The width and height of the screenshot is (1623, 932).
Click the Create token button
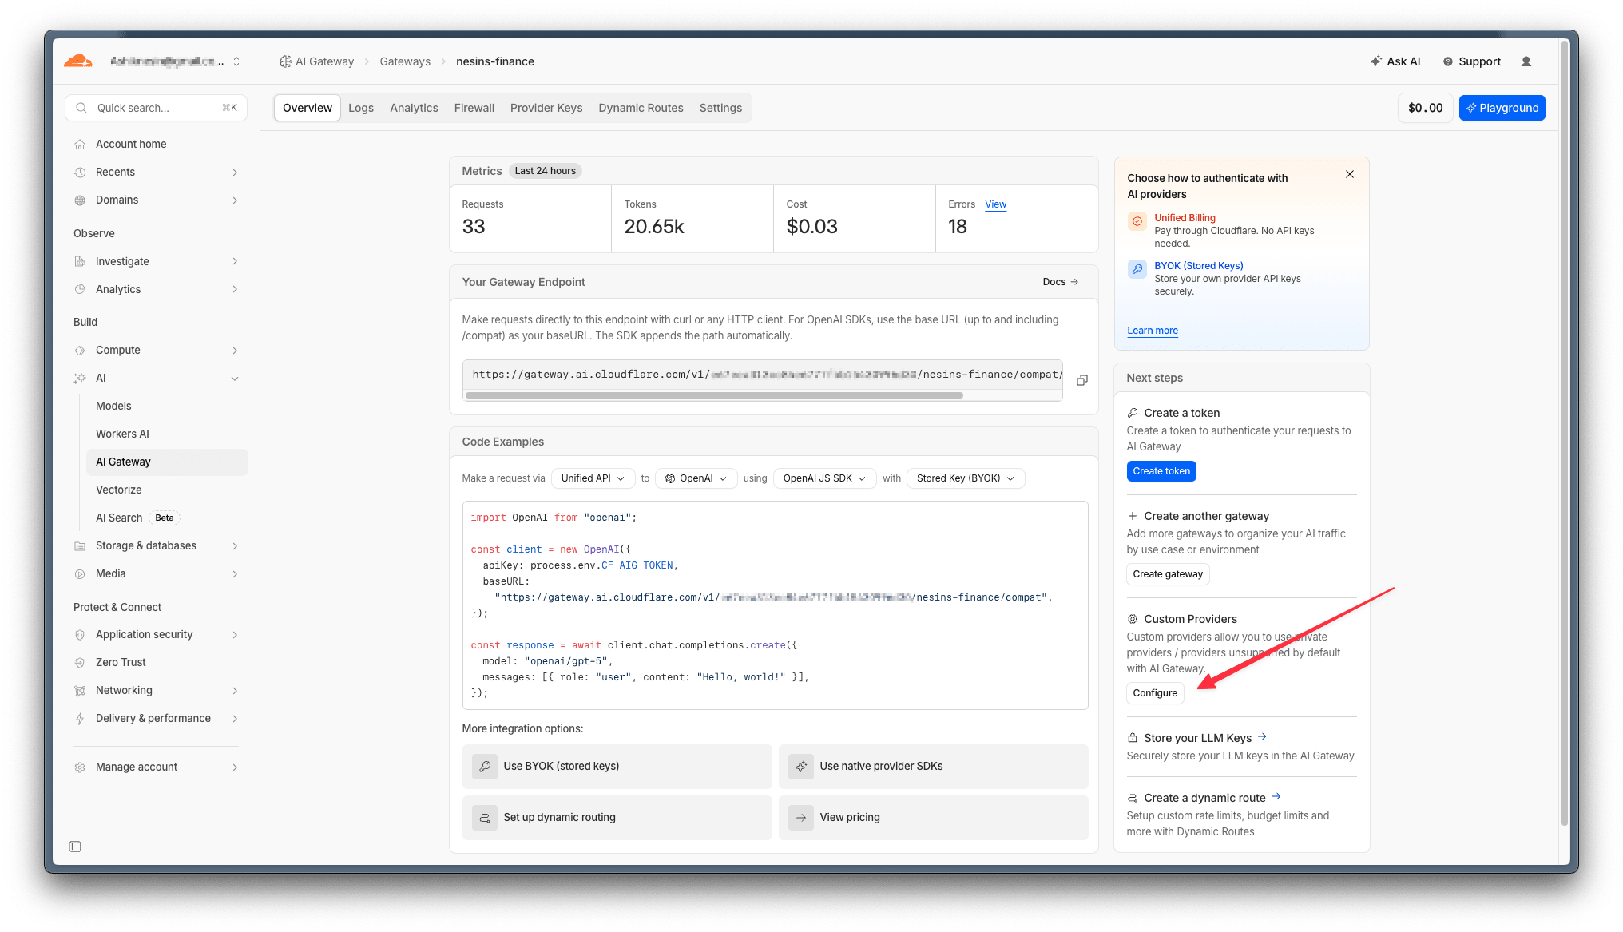(1161, 471)
